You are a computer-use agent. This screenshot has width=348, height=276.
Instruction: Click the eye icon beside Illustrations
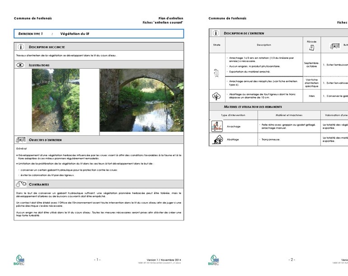[20, 65]
